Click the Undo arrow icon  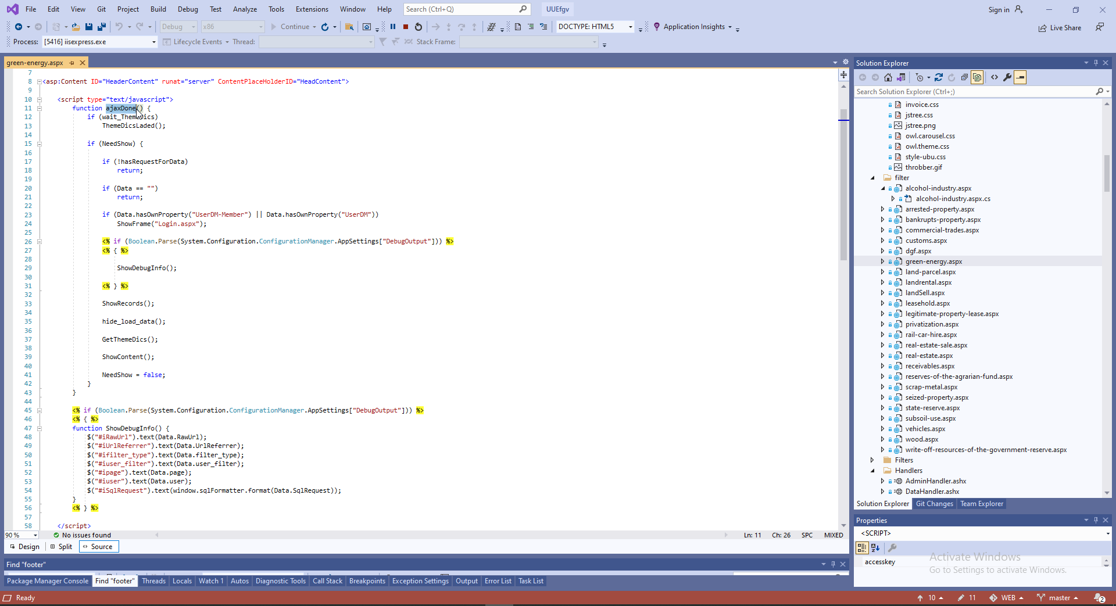[119, 27]
